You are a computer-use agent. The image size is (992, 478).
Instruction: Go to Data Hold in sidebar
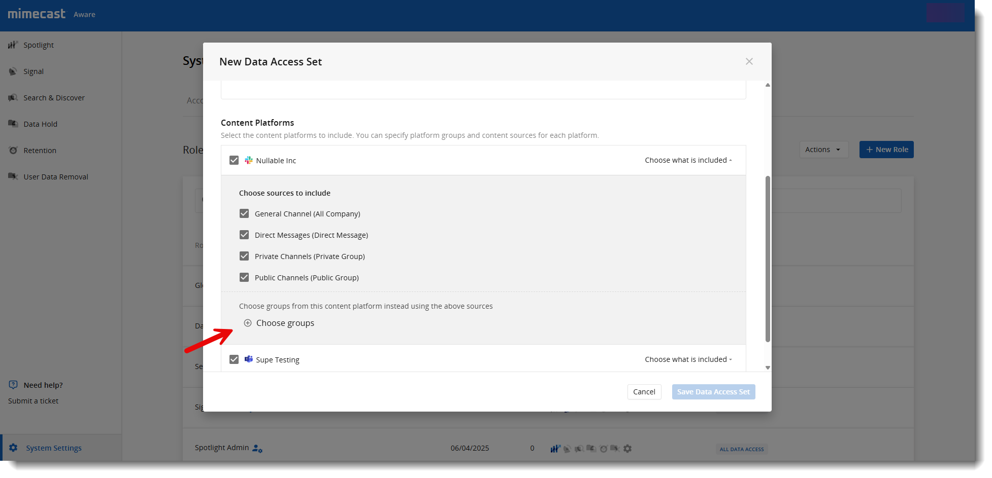coord(40,124)
